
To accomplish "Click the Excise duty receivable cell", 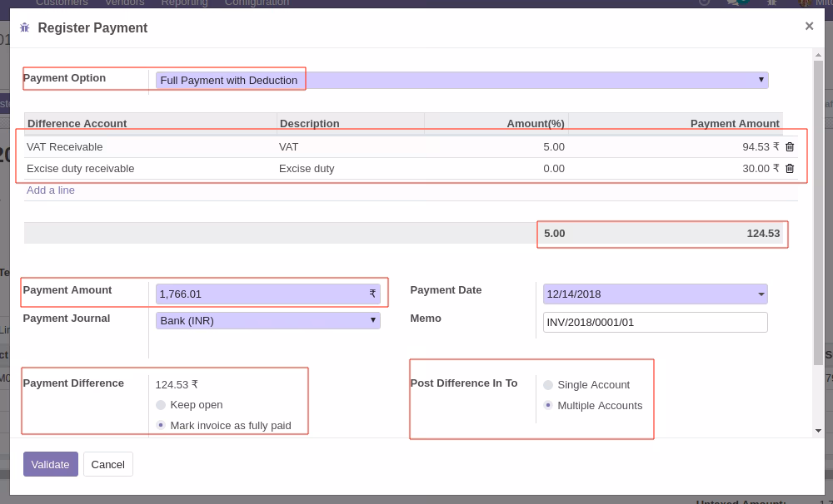I will pos(150,169).
